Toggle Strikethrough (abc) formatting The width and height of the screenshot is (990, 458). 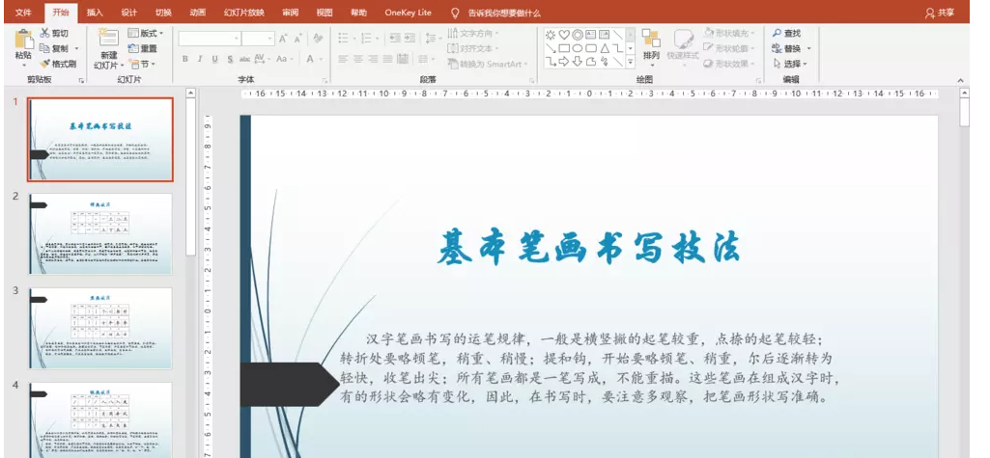point(245,59)
